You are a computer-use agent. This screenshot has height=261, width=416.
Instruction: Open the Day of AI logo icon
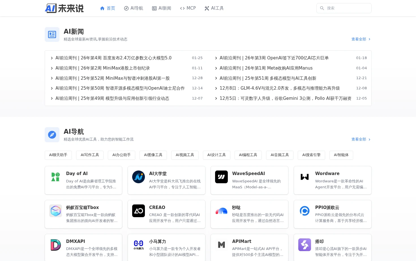55,177
